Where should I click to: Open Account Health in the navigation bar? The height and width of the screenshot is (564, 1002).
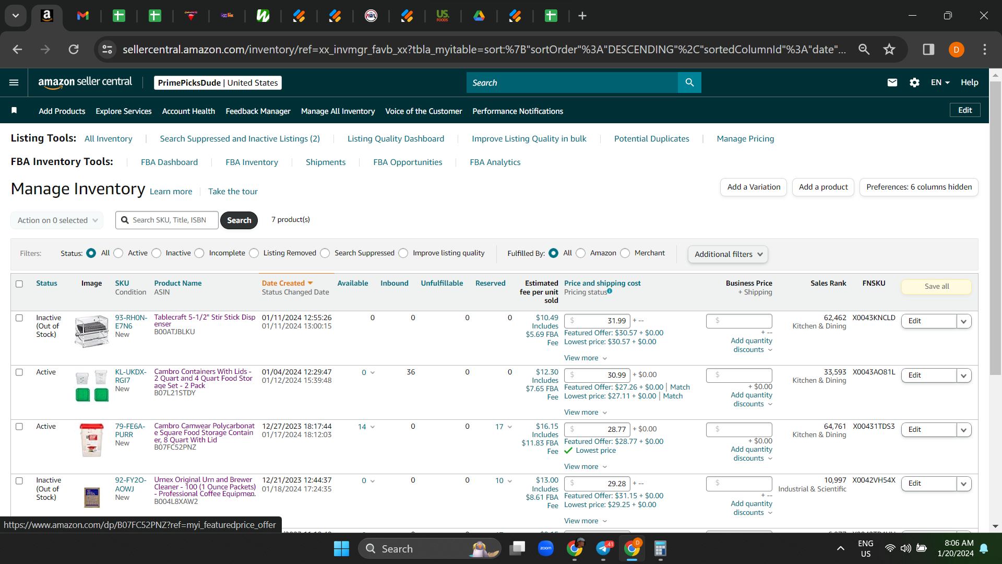[x=188, y=111]
